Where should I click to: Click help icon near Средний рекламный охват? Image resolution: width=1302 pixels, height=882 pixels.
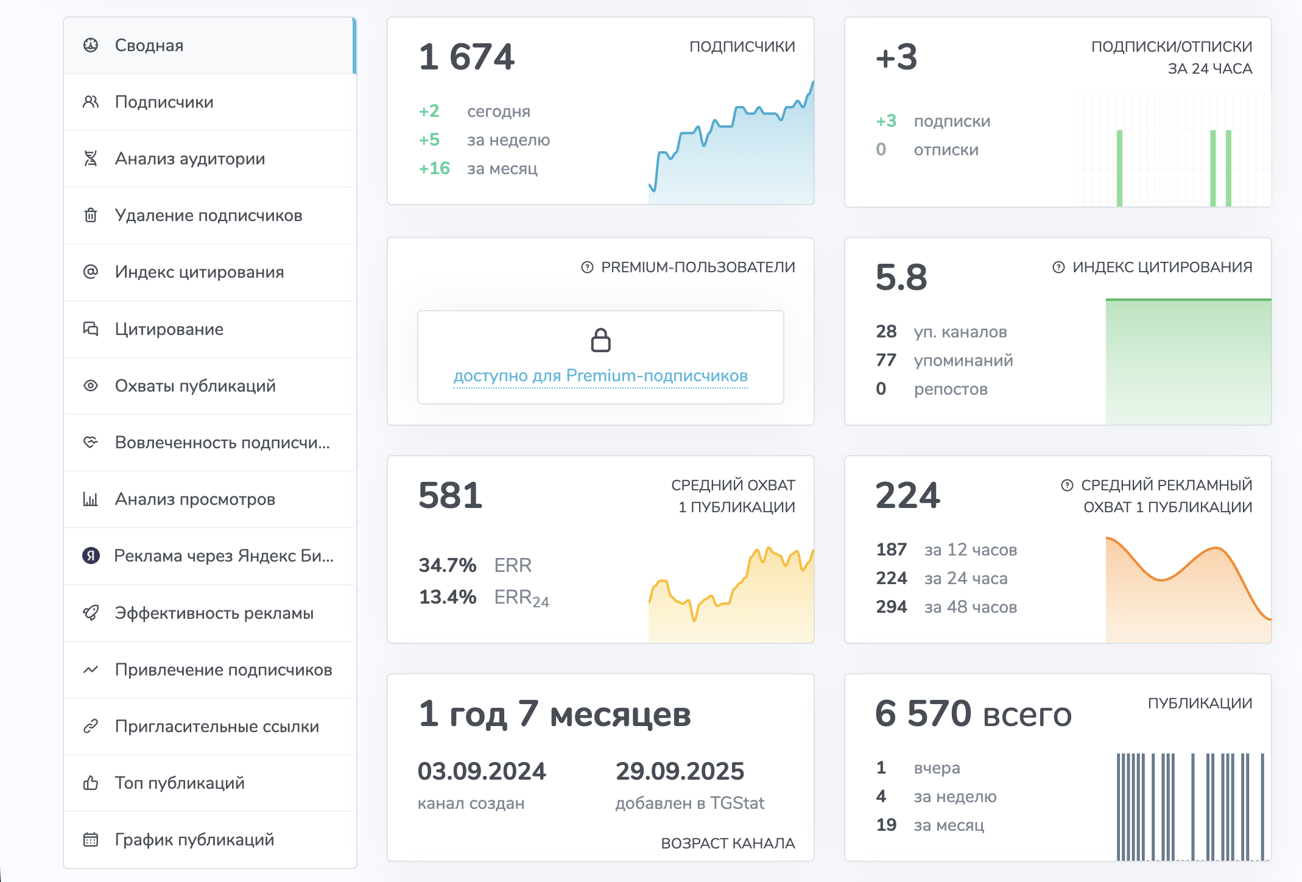1067,485
